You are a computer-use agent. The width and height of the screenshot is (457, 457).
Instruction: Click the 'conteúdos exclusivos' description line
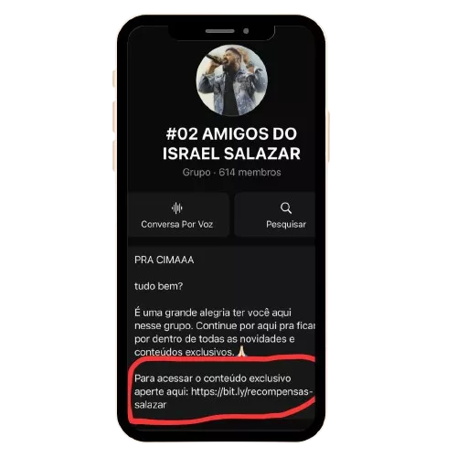click(x=185, y=352)
